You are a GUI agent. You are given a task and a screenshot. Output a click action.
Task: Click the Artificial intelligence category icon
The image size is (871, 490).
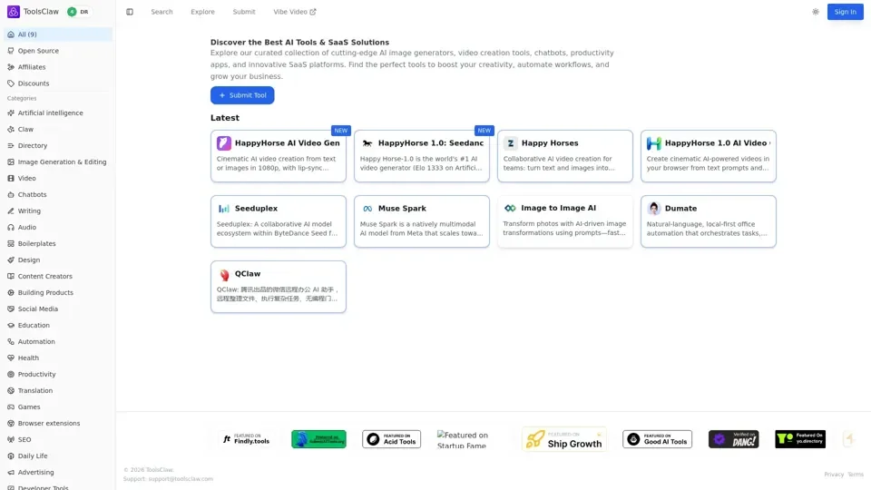[11, 113]
